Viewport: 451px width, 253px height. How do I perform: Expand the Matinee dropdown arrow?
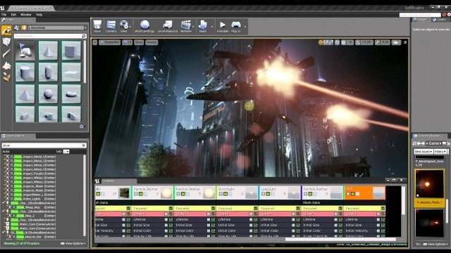193,27
